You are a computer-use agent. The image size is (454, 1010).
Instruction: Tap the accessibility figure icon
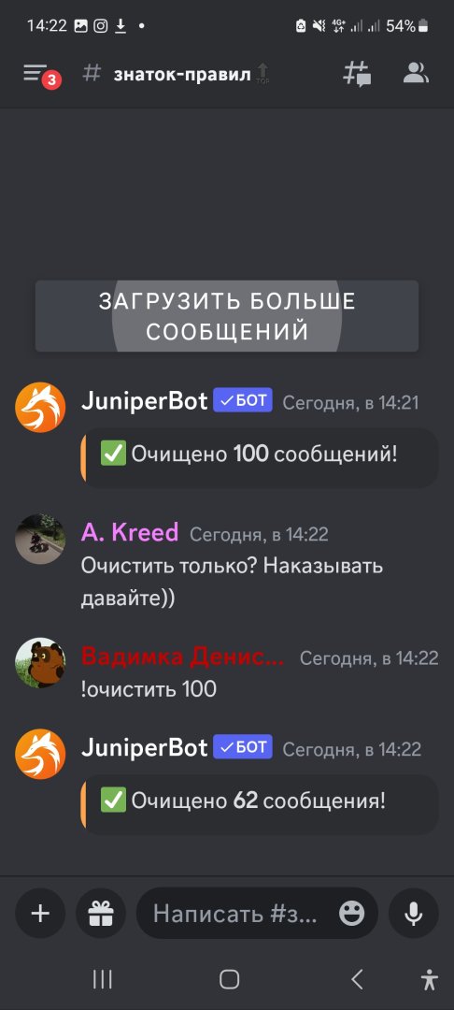pos(429,979)
